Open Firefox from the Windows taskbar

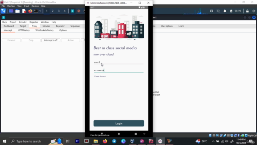(x=105, y=141)
